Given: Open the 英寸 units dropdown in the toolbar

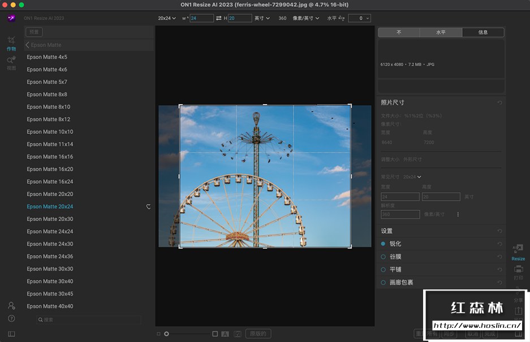Looking at the screenshot, I should click(263, 18).
